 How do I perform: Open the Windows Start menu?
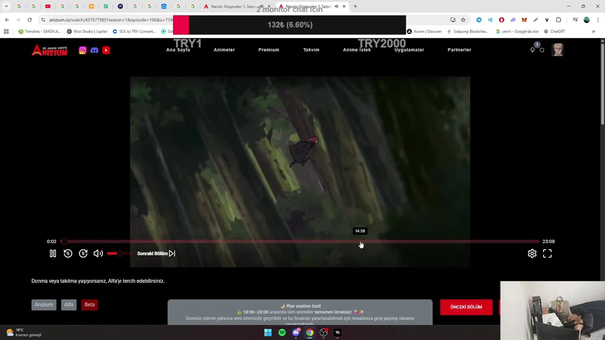pos(268,333)
